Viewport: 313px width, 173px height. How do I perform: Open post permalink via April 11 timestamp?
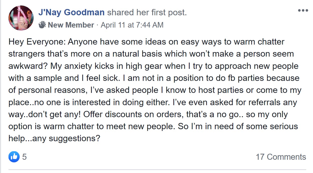[132, 25]
